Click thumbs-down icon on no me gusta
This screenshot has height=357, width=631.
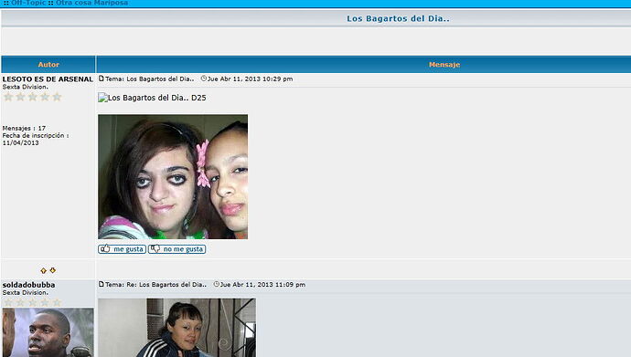[155, 248]
